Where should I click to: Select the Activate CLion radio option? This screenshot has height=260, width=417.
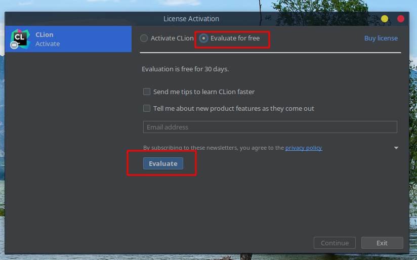(x=144, y=38)
